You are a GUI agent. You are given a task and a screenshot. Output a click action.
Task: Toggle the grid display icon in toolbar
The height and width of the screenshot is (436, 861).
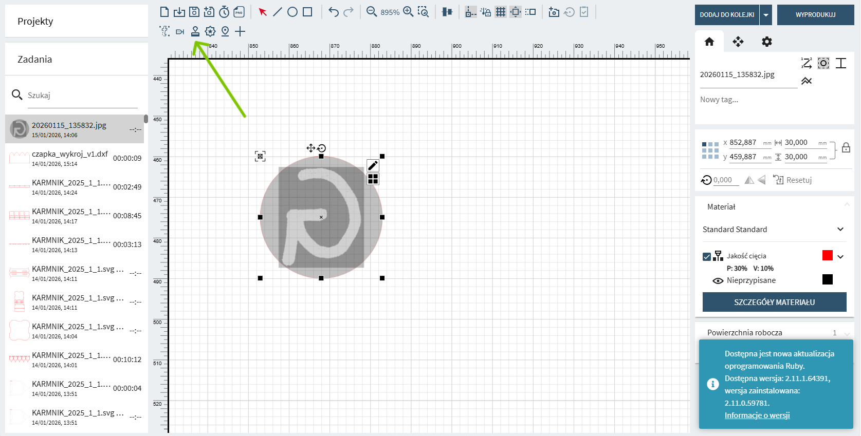click(501, 12)
